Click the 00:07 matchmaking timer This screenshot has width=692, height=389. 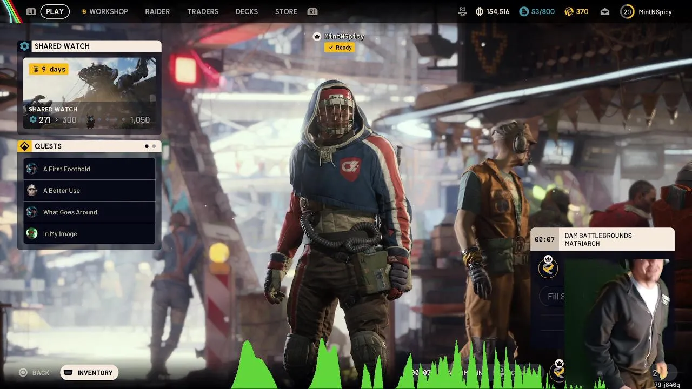click(544, 239)
